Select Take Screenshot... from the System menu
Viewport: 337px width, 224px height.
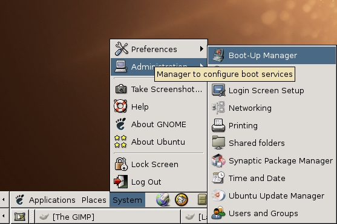pyautogui.click(x=159, y=89)
